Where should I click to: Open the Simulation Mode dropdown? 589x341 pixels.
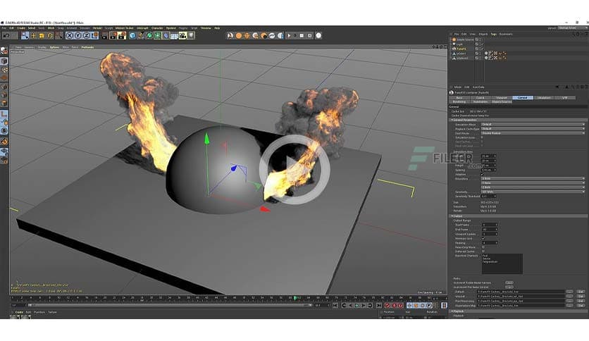tap(533, 124)
